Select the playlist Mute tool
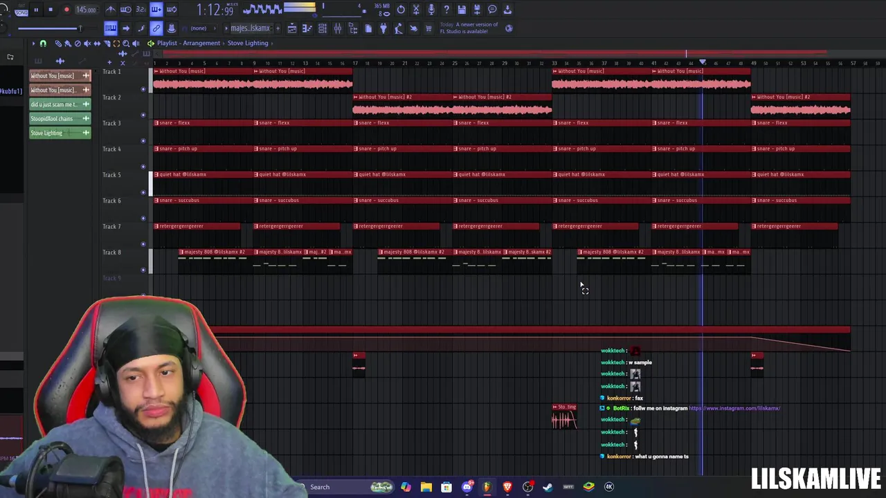Screen dimensions: 886x498 click(x=87, y=43)
